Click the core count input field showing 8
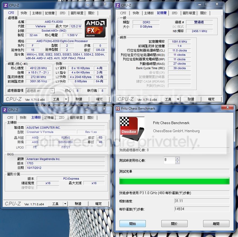Viewport: 238px width, 237px height. tap(170, 160)
